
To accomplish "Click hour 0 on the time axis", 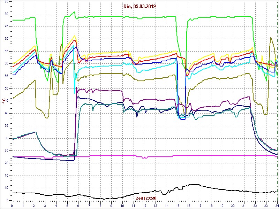I will (x=12, y=205).
